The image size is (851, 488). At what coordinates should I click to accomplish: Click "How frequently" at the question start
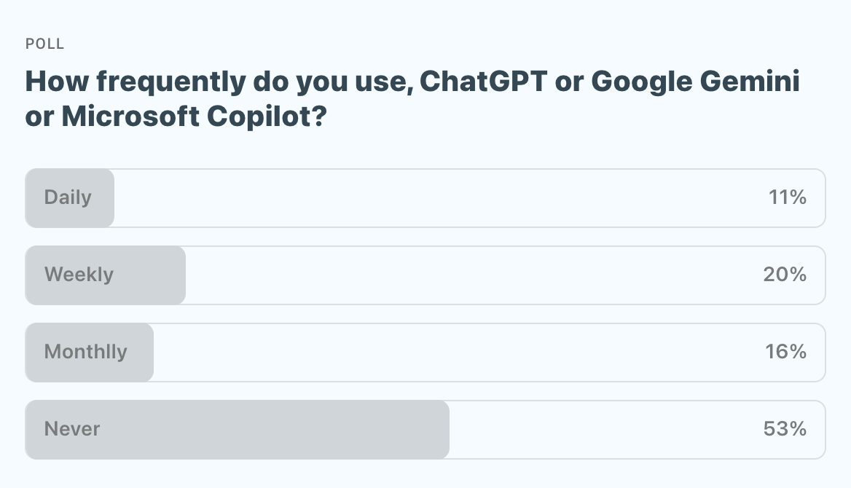pos(136,82)
